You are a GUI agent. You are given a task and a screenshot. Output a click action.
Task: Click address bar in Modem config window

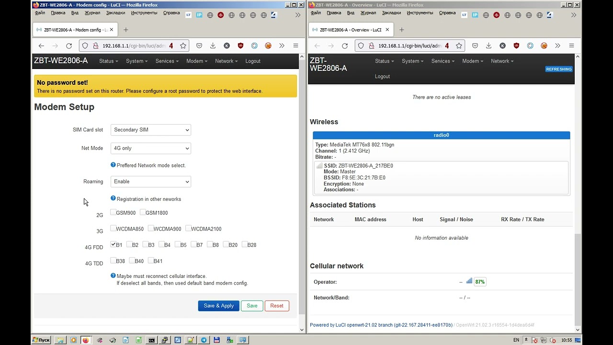134,46
